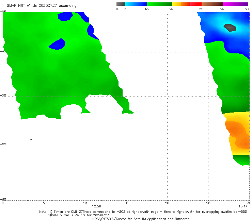252x221 pixels.
Task: Click the dark gray low-wind patch in right swath
Action: click(x=230, y=28)
